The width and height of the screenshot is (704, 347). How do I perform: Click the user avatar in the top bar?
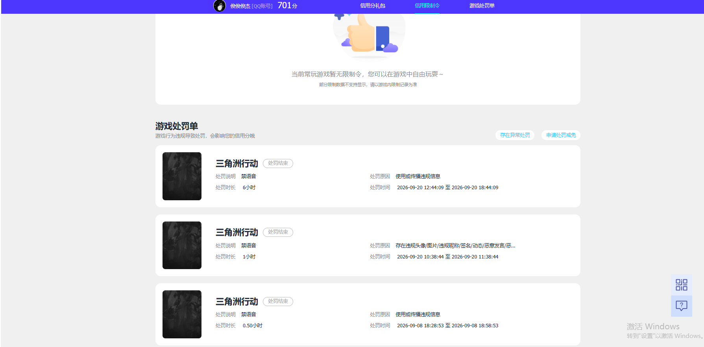pyautogui.click(x=219, y=6)
